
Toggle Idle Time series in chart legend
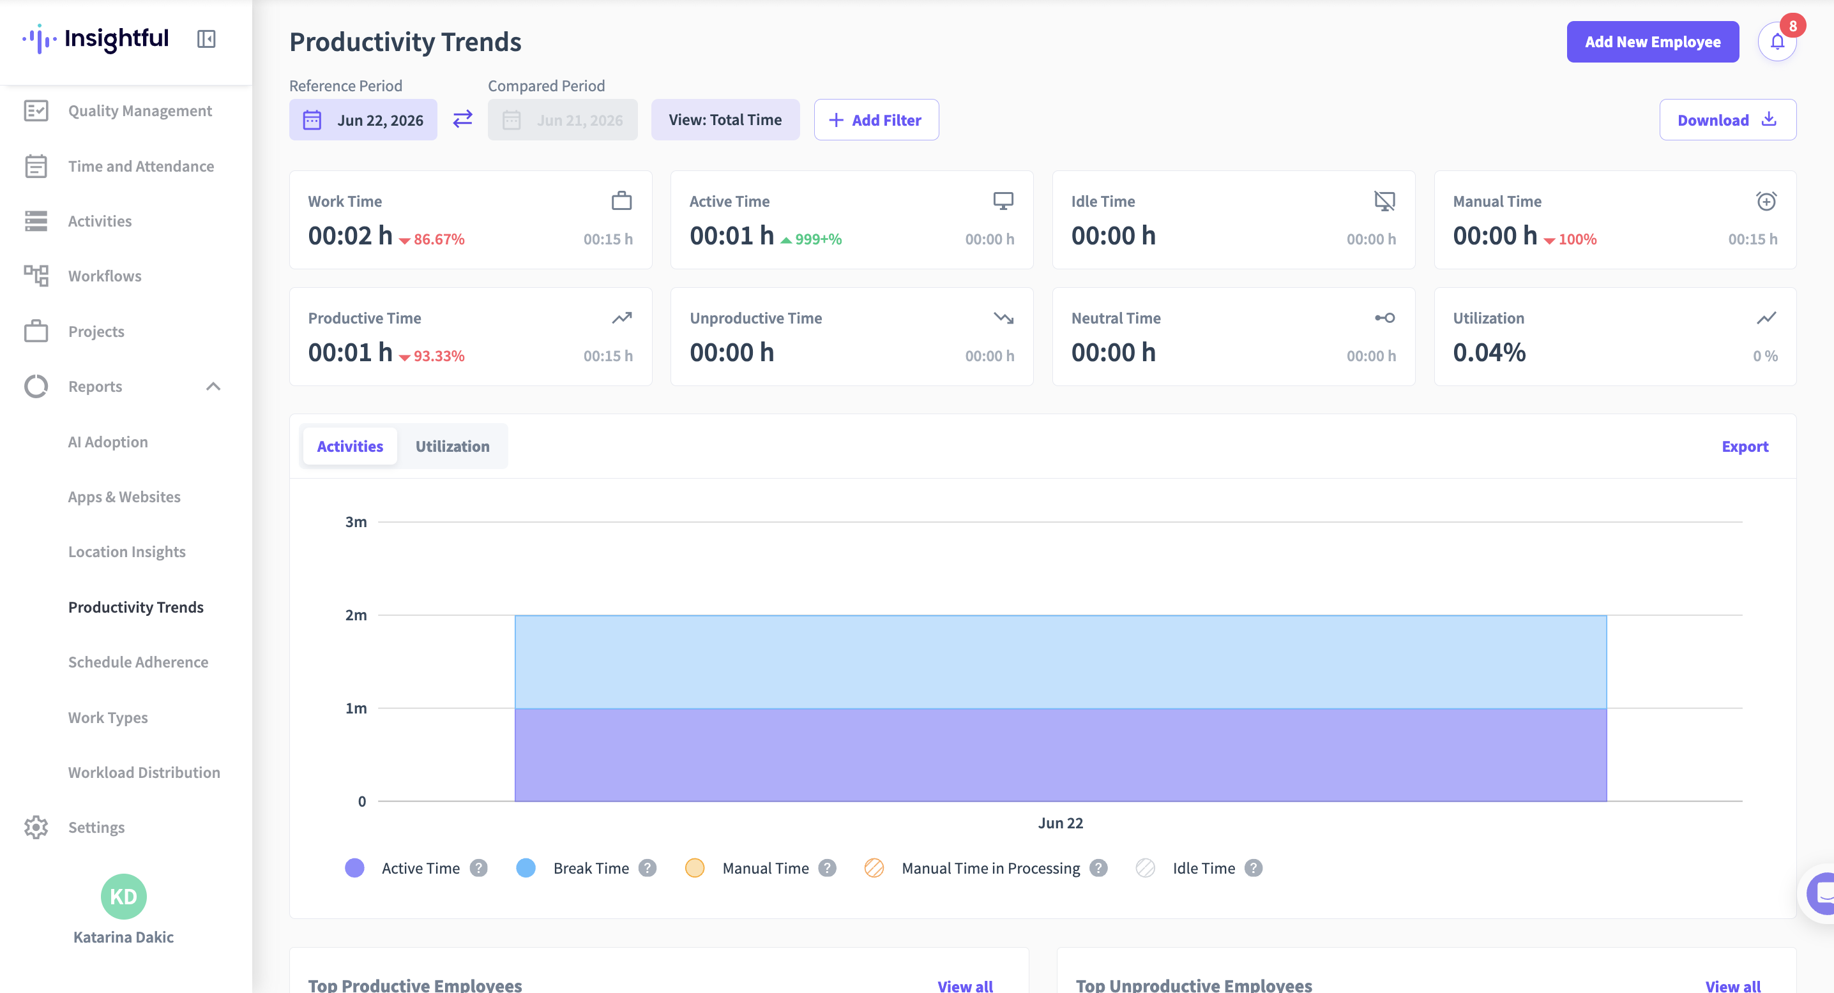pos(1185,868)
